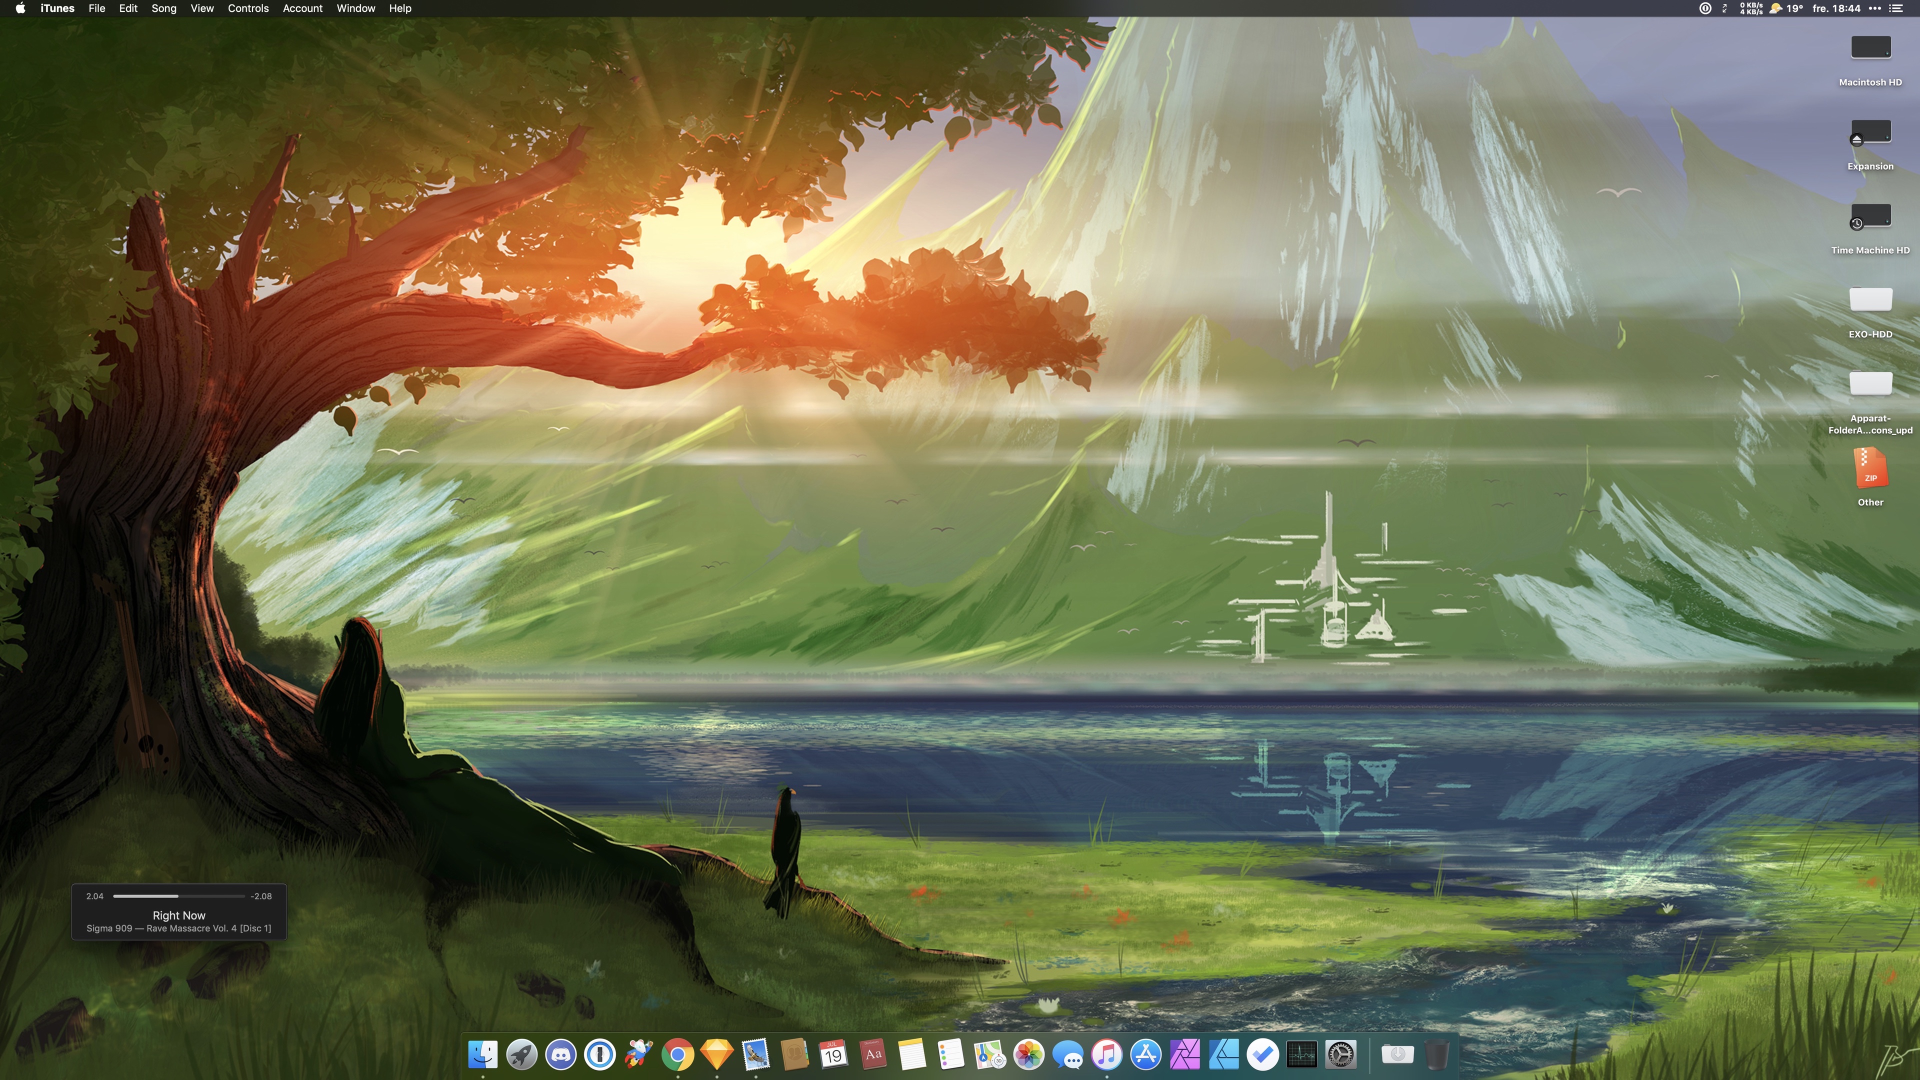1920x1080 pixels.
Task: Click the 'Right Now' song title
Action: pos(179,915)
